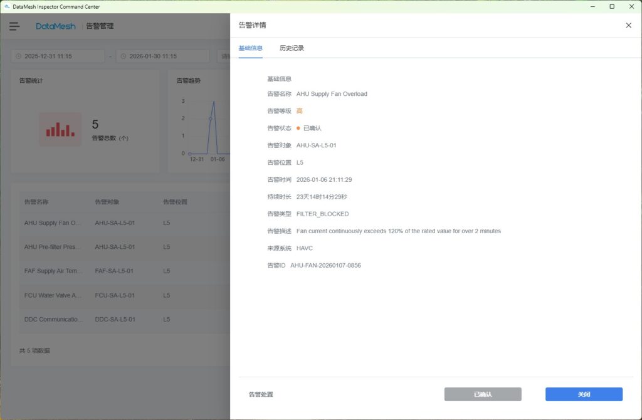
Task: Click clock icon in end date field
Action: point(123,56)
